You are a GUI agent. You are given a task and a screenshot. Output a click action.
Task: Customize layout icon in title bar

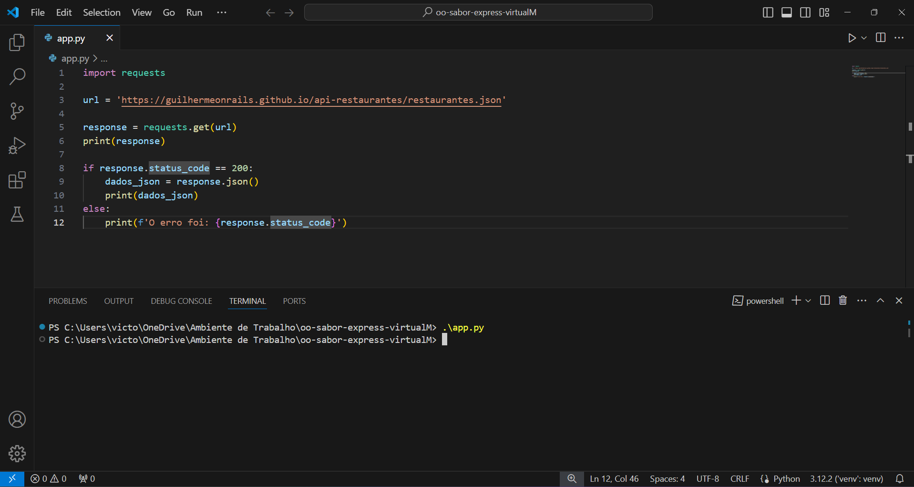824,12
